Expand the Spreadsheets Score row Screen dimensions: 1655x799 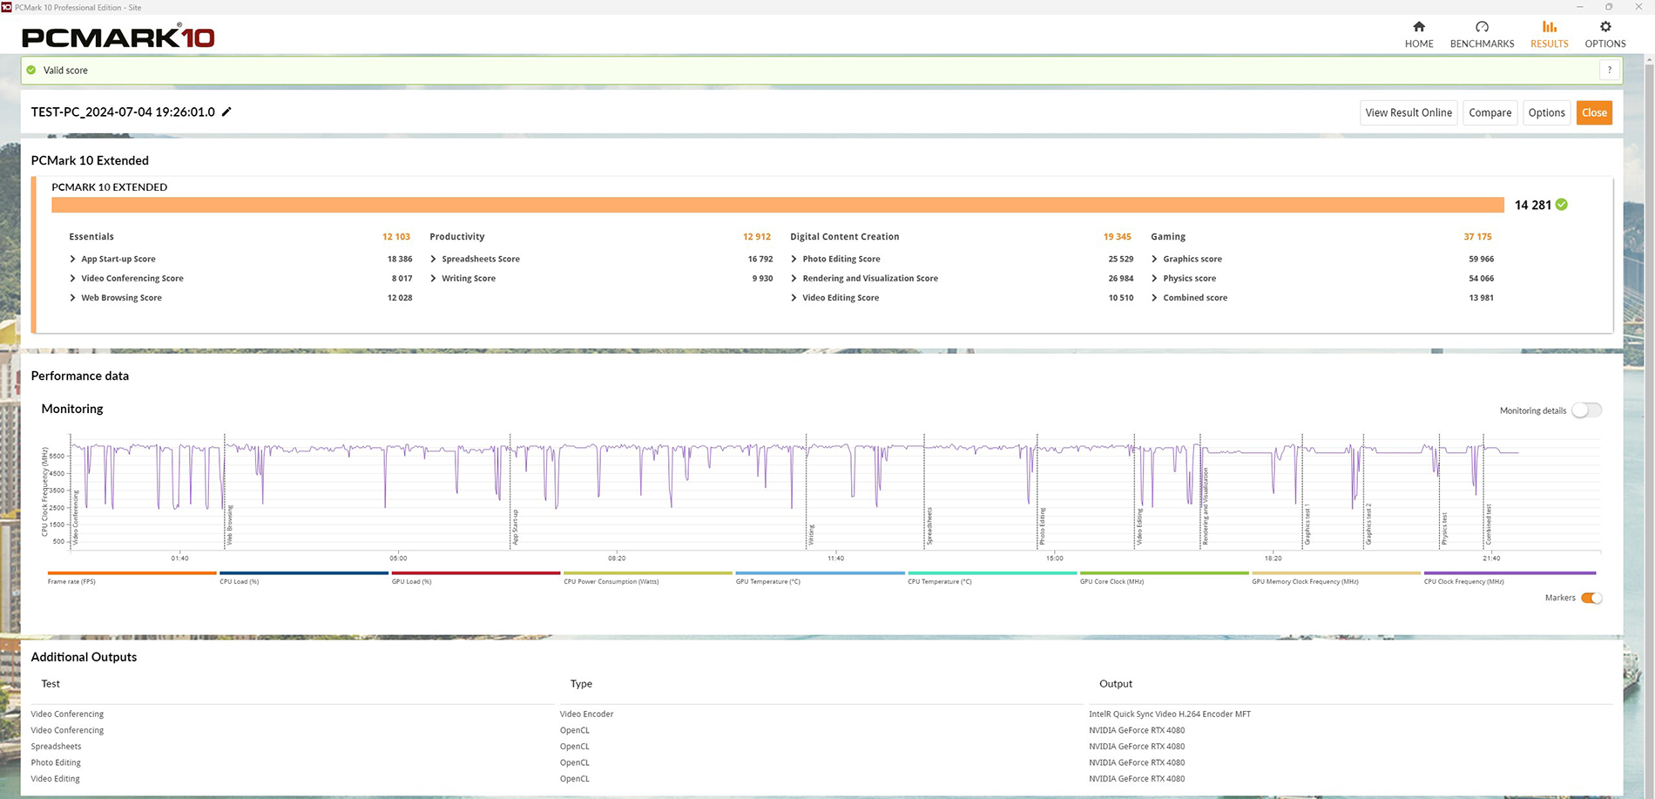click(x=433, y=259)
